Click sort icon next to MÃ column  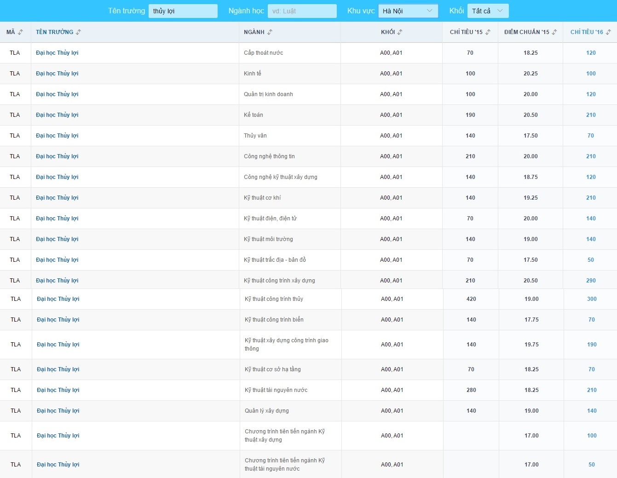(21, 32)
